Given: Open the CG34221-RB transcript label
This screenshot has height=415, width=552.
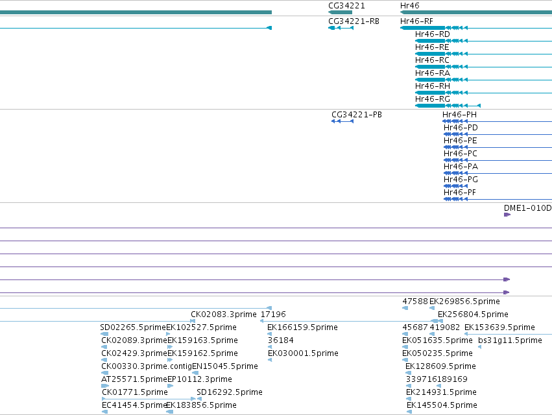Looking at the screenshot, I should (x=354, y=21).
